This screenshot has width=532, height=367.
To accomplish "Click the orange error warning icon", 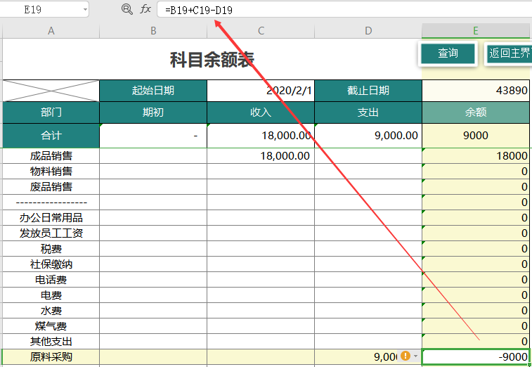I will [406, 356].
